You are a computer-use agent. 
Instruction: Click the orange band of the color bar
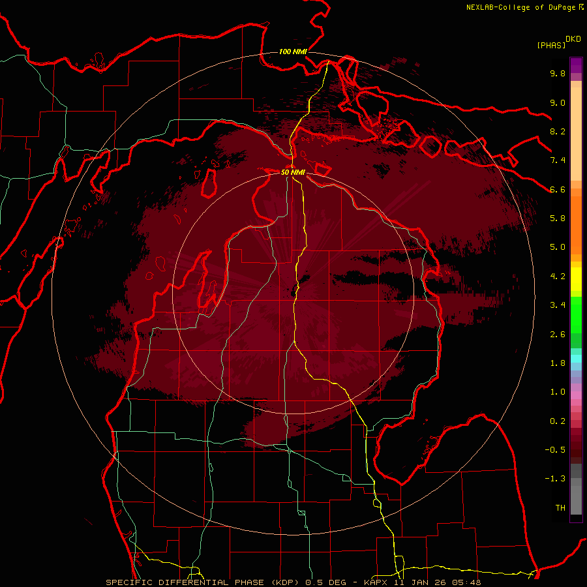pos(576,224)
